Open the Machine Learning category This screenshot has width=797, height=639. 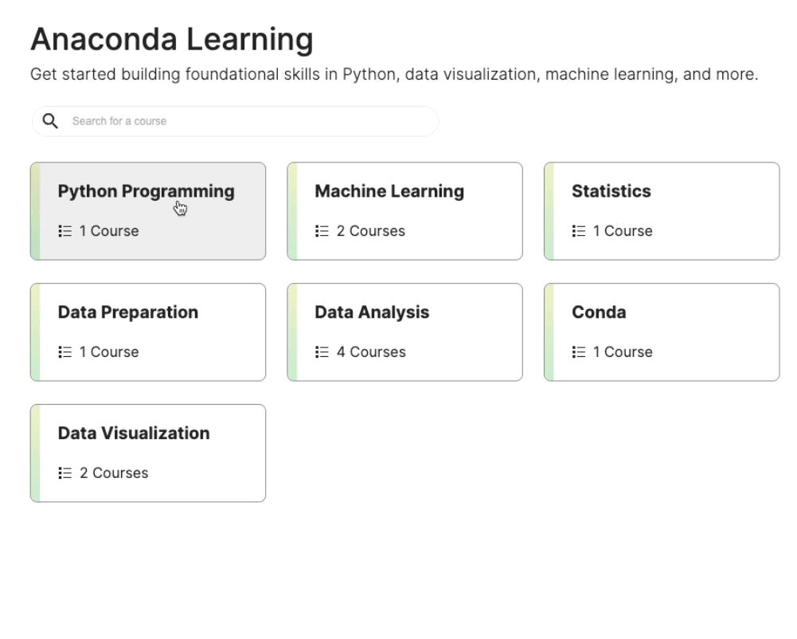pyautogui.click(x=389, y=192)
